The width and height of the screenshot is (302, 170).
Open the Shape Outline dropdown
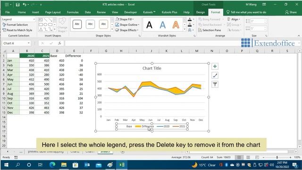click(x=127, y=25)
